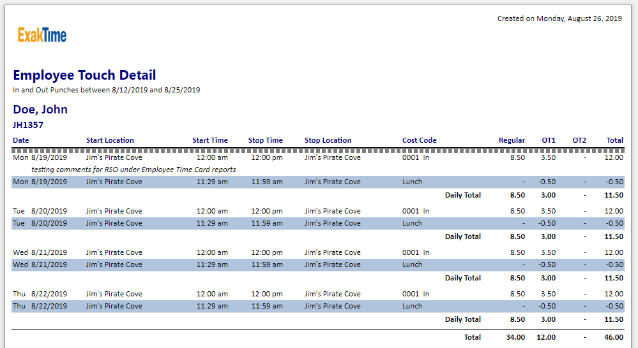Click Start Location 'Jim's Pirate Cove' in Mon Lunch row

pyautogui.click(x=114, y=182)
